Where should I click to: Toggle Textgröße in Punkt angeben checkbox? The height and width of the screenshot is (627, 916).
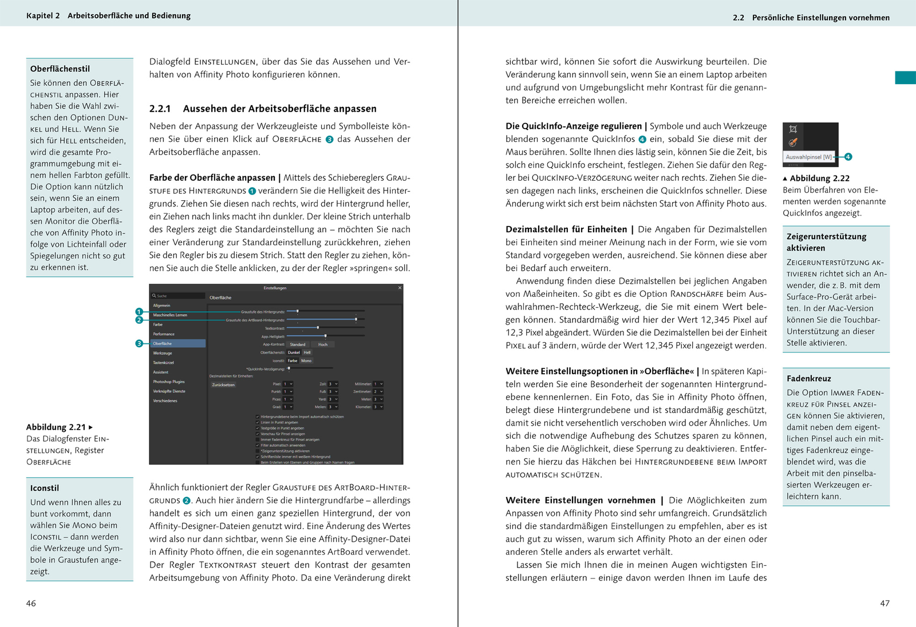258,428
